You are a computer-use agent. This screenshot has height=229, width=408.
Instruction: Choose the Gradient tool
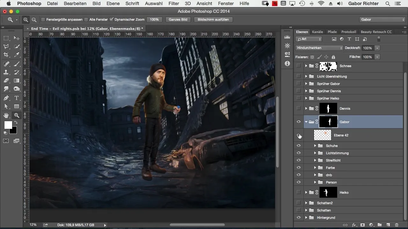(x=17, y=80)
